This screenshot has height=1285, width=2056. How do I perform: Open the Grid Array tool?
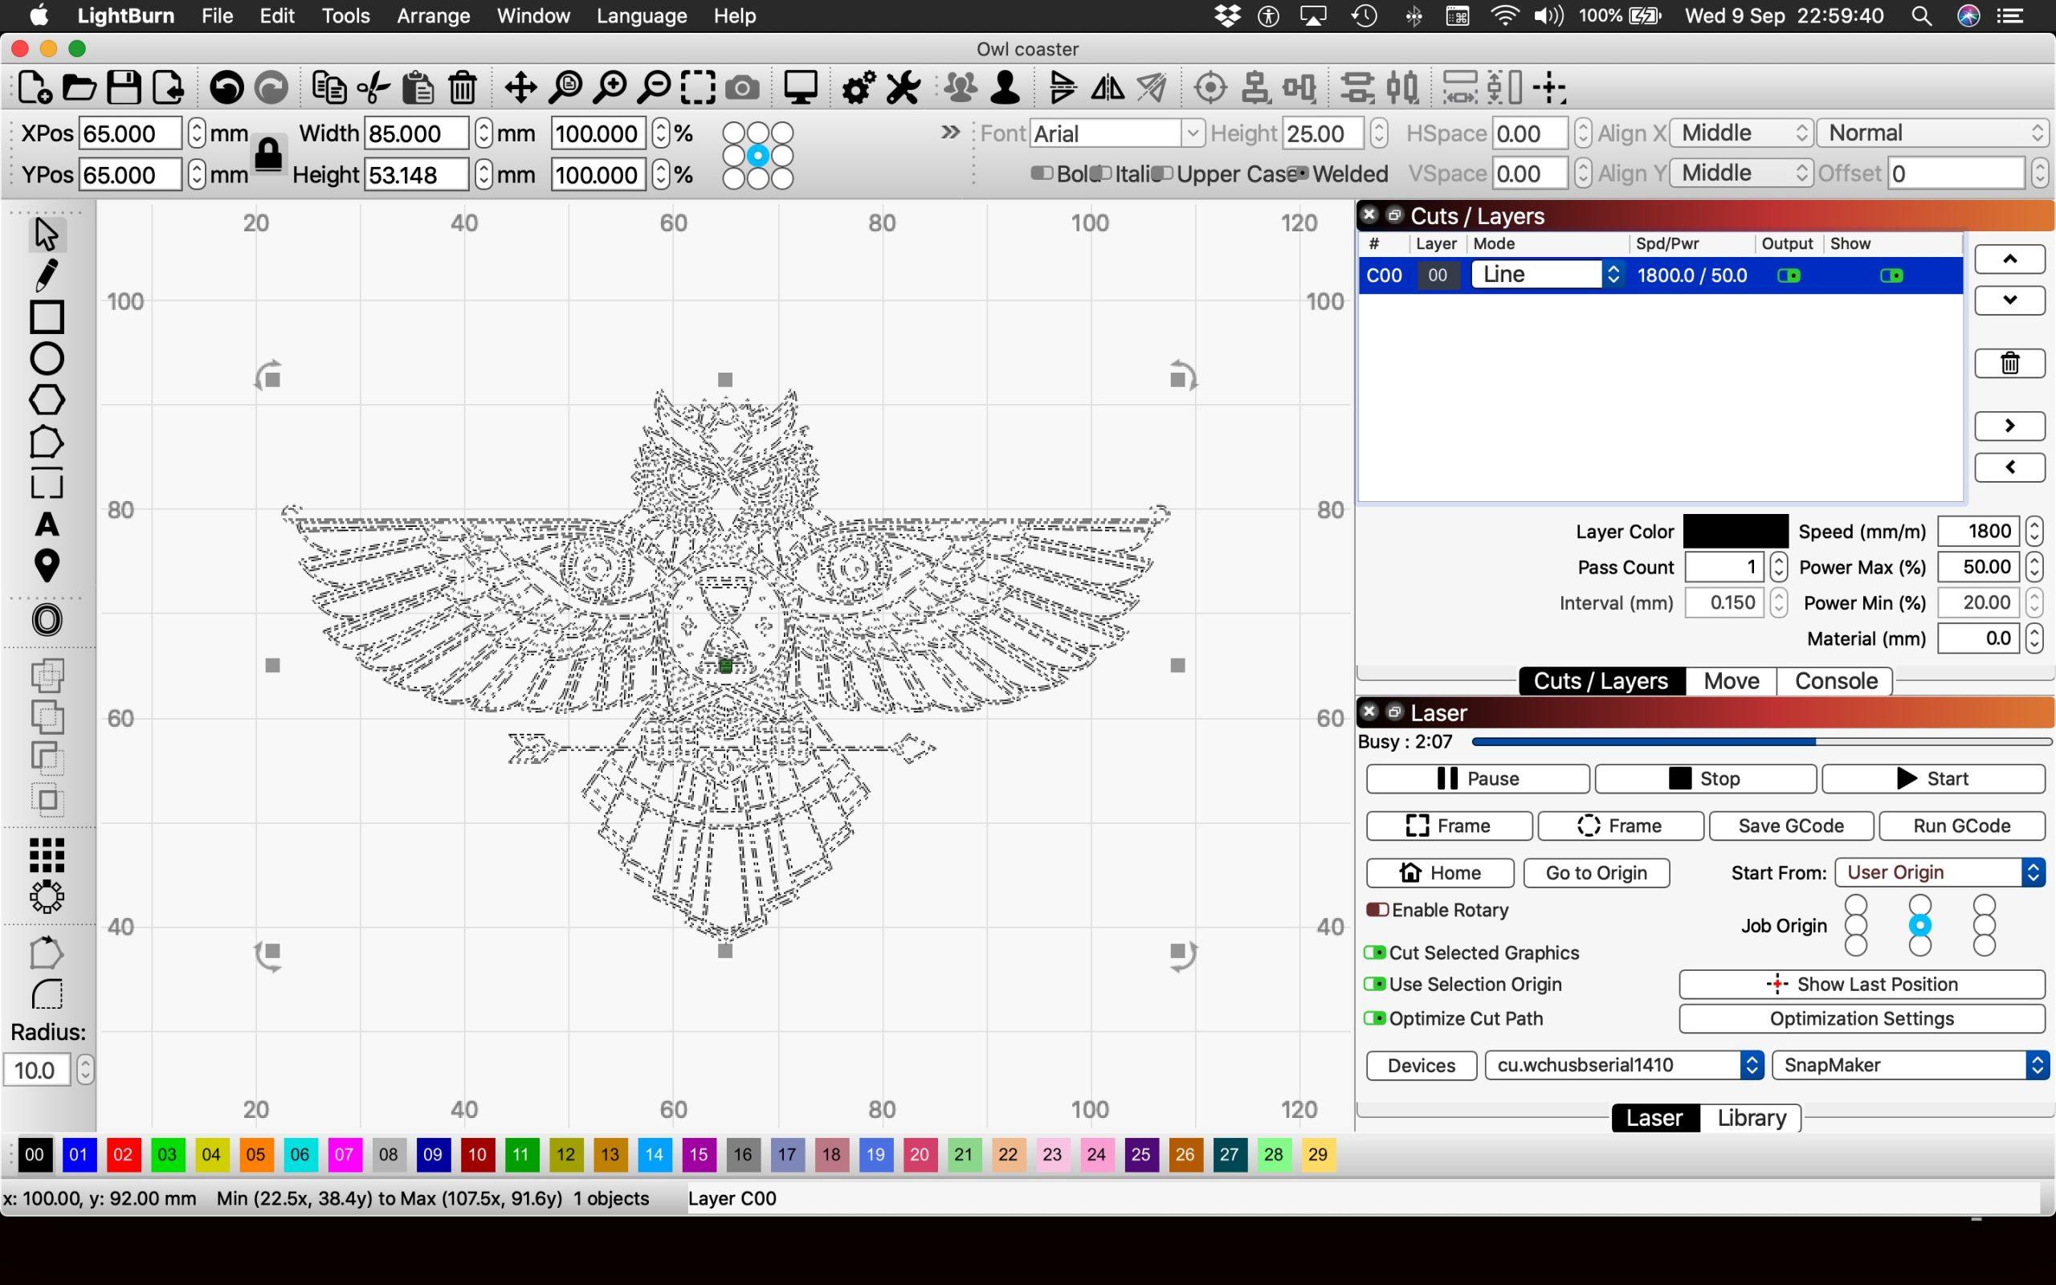coord(47,855)
